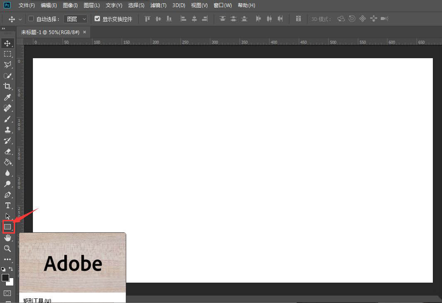Click the 3D zoom camera icon
The width and height of the screenshot is (442, 303).
385,19
